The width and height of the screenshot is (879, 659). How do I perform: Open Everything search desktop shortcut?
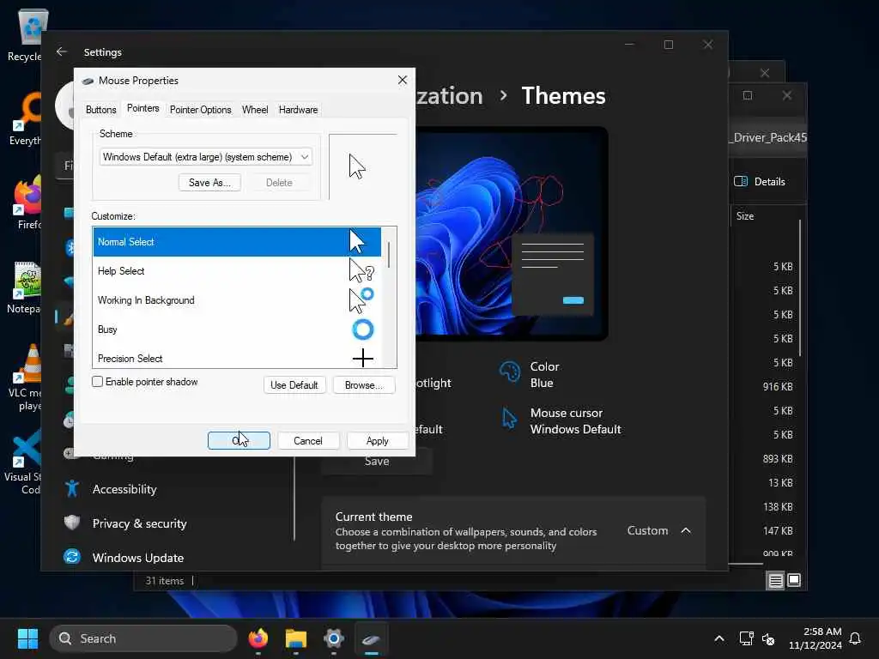tap(25, 118)
